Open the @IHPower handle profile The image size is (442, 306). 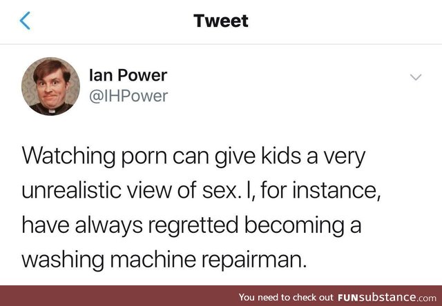coord(128,96)
